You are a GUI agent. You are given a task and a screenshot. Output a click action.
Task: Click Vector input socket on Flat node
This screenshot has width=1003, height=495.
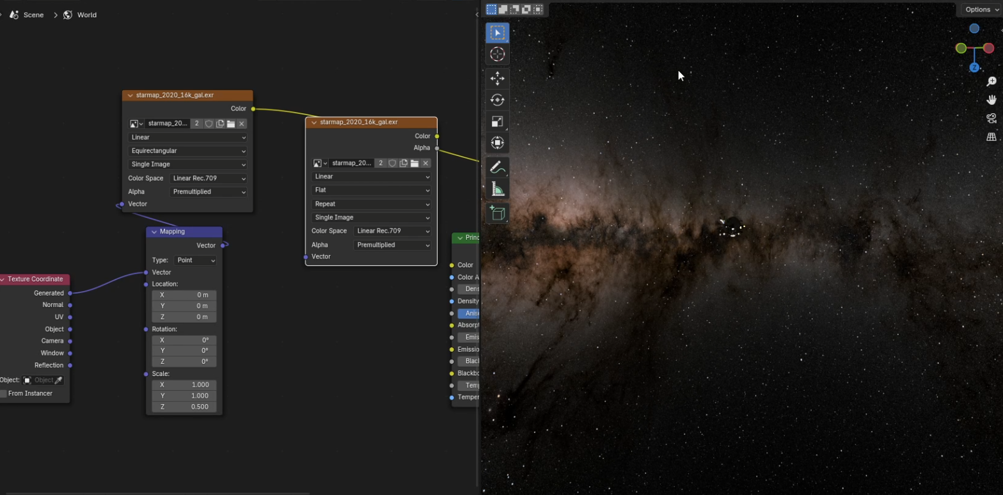click(306, 256)
